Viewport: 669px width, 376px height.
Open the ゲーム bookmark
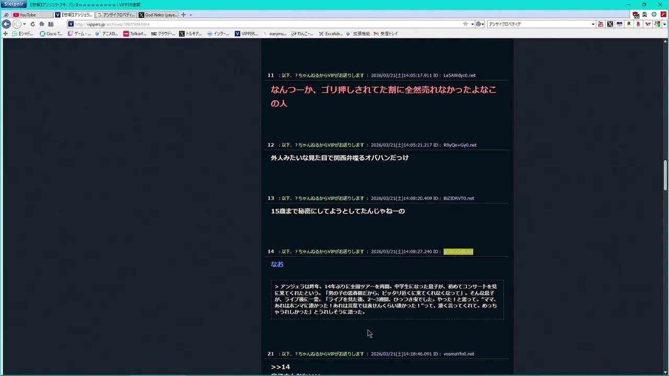coord(79,33)
